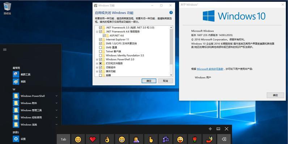The image size is (288, 144).
Task: Click the move keyboard icon
Action: coord(210,129)
